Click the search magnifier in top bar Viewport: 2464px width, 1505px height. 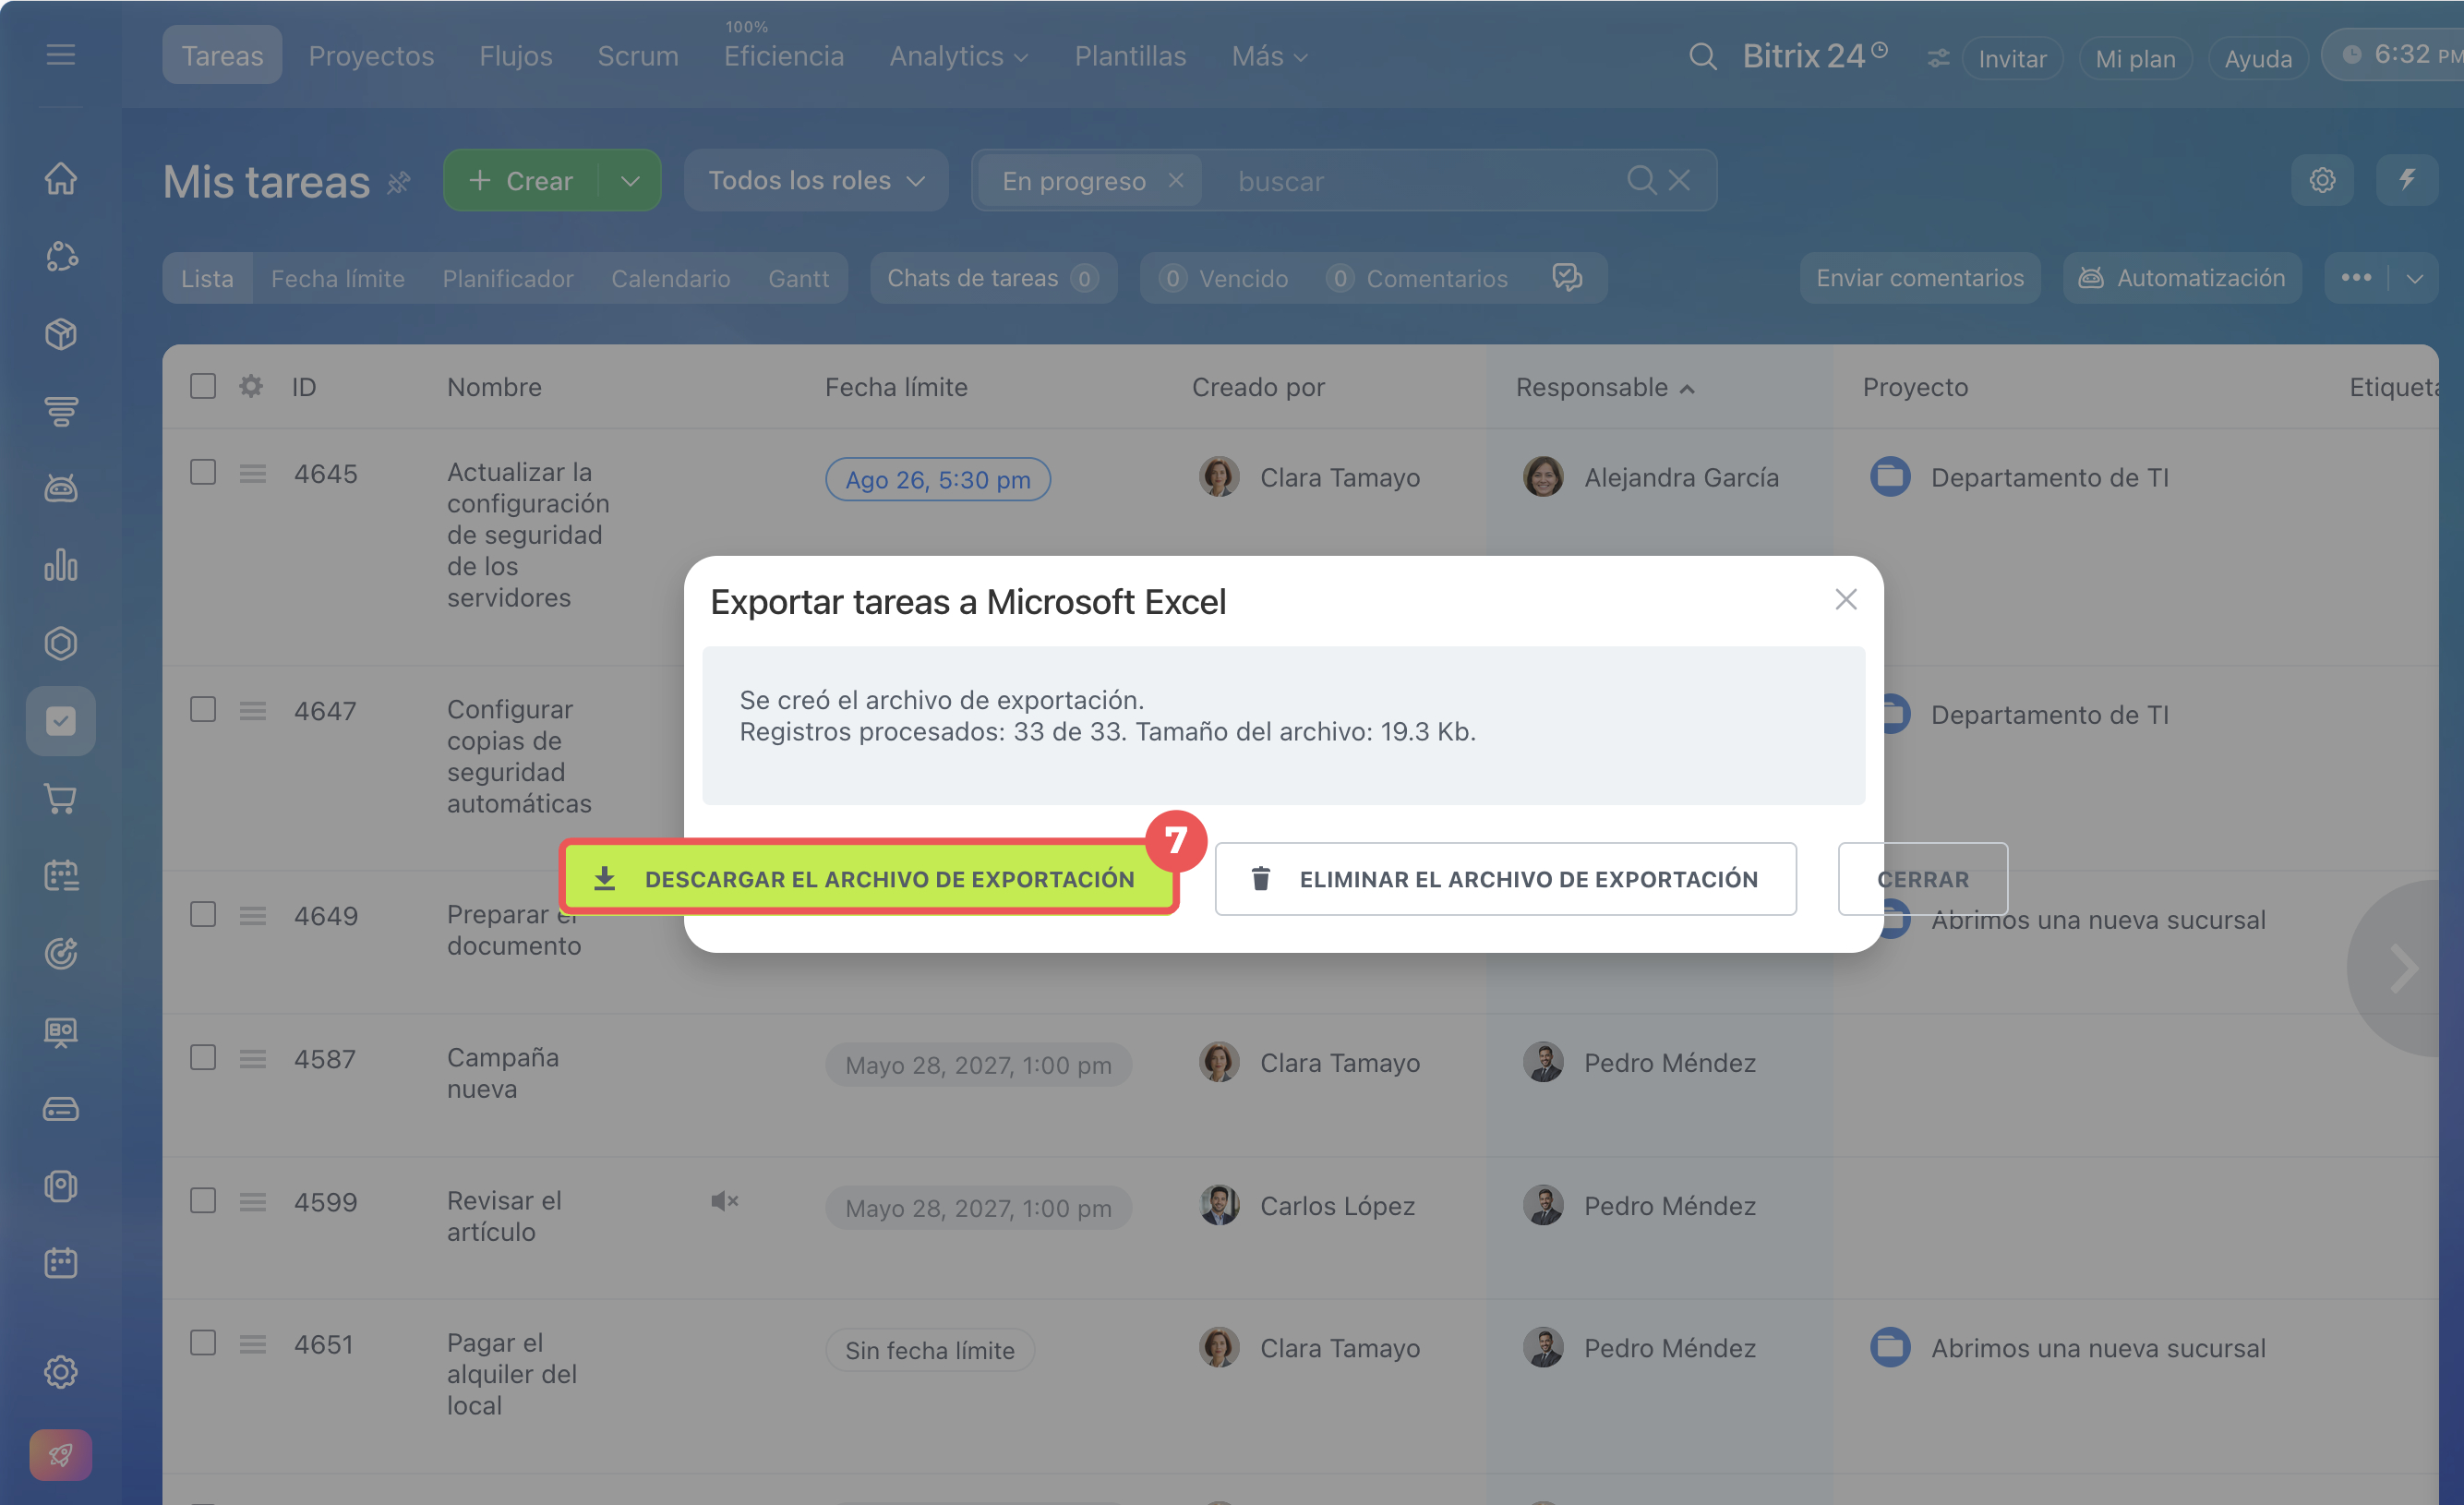point(1702,57)
